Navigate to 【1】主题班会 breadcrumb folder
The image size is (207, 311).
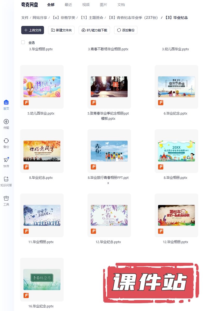pos(92,18)
